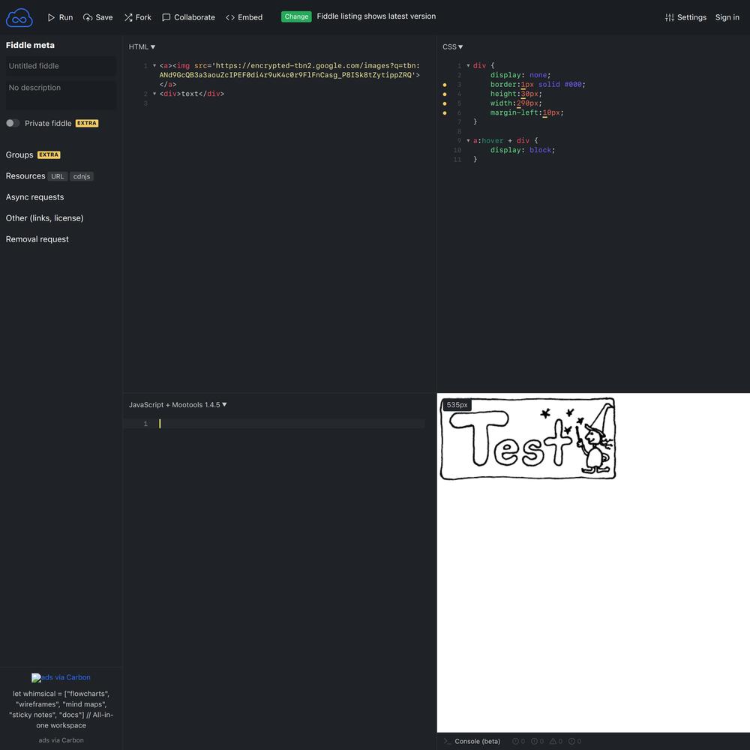Image resolution: width=750 pixels, height=750 pixels.
Task: Collapse the HTML line 2 div fold
Action: point(154,94)
